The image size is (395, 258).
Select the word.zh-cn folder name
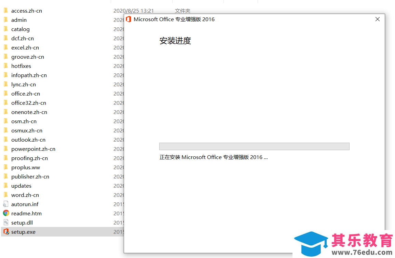tap(25, 195)
